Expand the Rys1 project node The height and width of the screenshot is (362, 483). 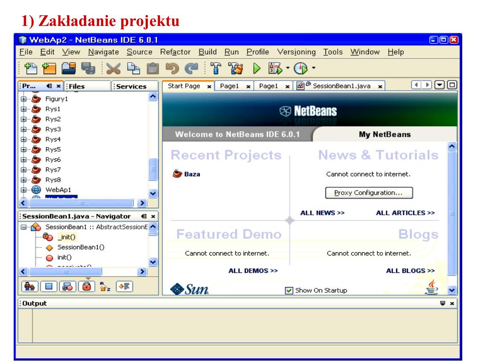coord(24,109)
